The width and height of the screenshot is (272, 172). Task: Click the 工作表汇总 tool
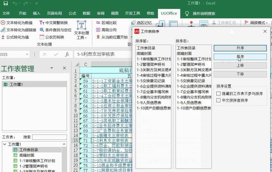(x=224, y=23)
